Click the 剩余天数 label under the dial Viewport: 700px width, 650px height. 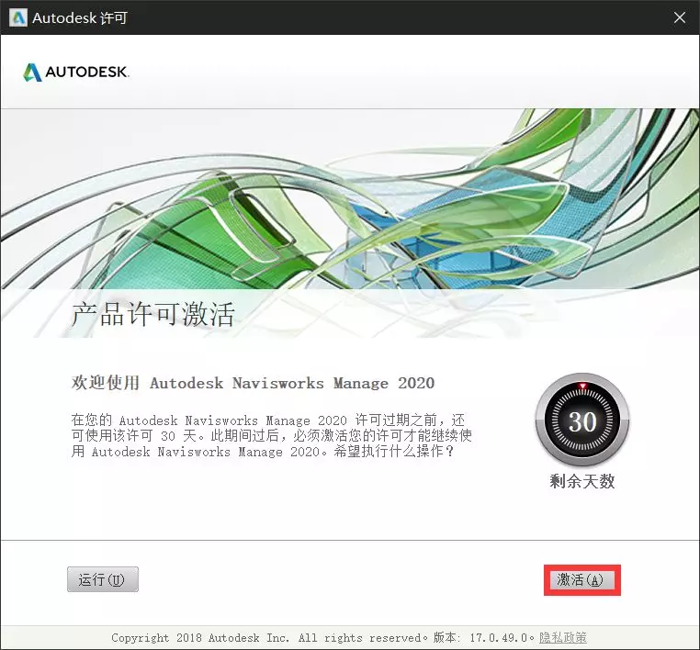(x=582, y=481)
